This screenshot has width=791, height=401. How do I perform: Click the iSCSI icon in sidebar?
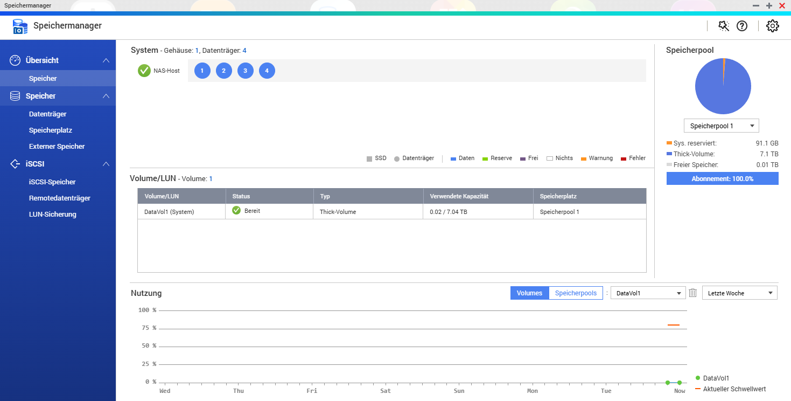click(15, 164)
